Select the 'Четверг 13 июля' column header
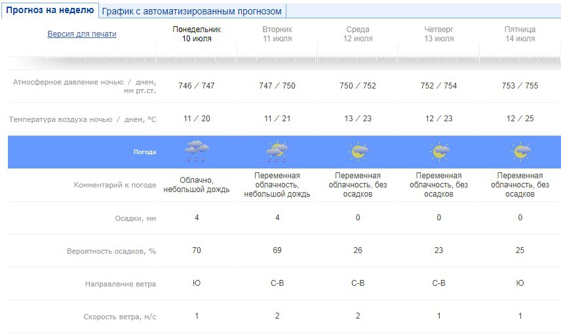This screenshot has width=561, height=335. [x=439, y=34]
